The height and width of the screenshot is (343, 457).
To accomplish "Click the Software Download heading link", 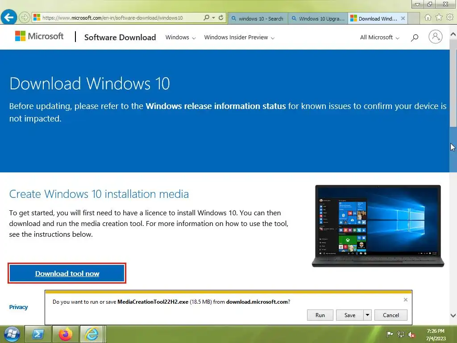I will [x=120, y=38].
